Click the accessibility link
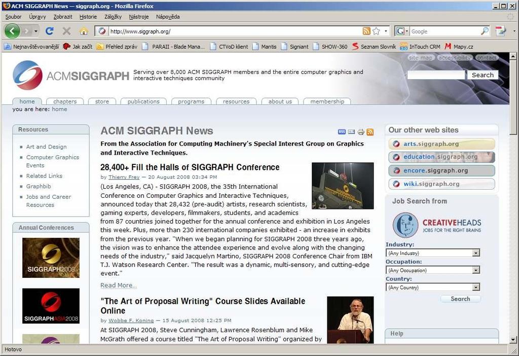519x356 pixels. point(455,58)
